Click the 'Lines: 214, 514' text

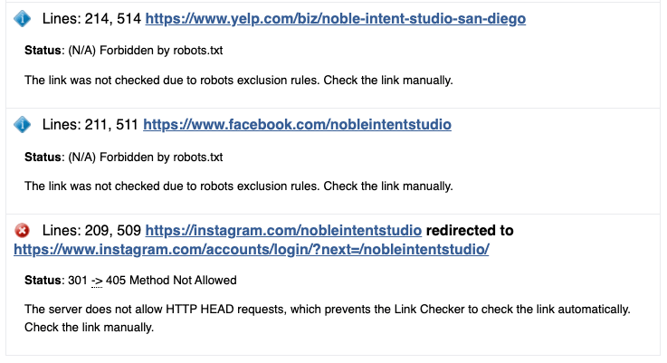pos(91,18)
